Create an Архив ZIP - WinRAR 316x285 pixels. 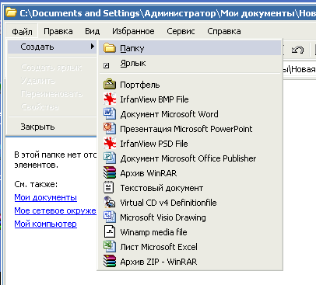190,262
